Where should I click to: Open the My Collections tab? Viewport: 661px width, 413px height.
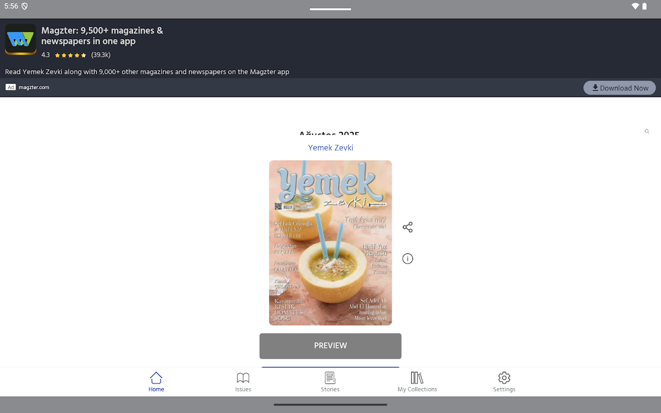pyautogui.click(x=417, y=382)
